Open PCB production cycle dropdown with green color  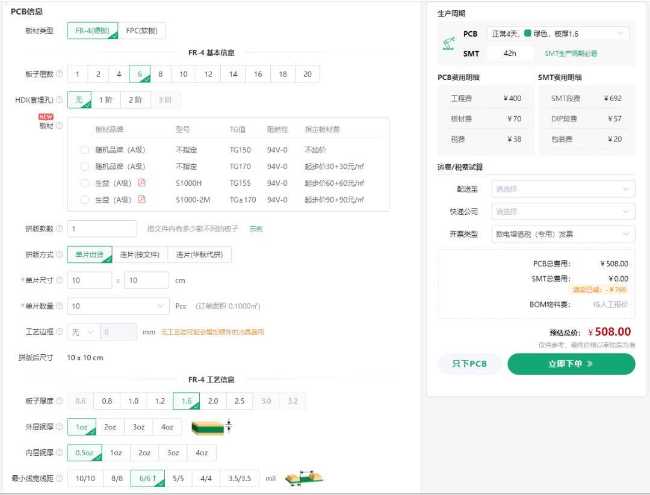coord(558,34)
